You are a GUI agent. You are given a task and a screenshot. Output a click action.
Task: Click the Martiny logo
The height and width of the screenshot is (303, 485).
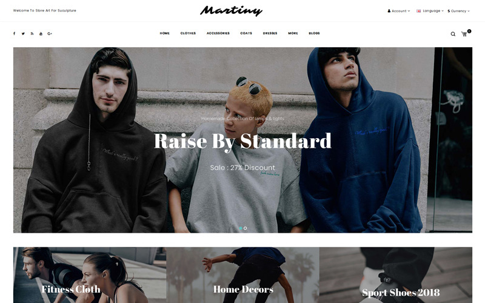(231, 10)
